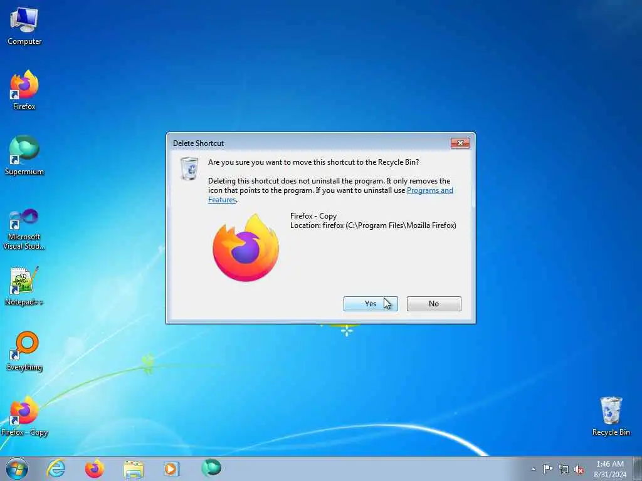The height and width of the screenshot is (481, 642).
Task: Click the Show desktop button
Action: pos(638,468)
